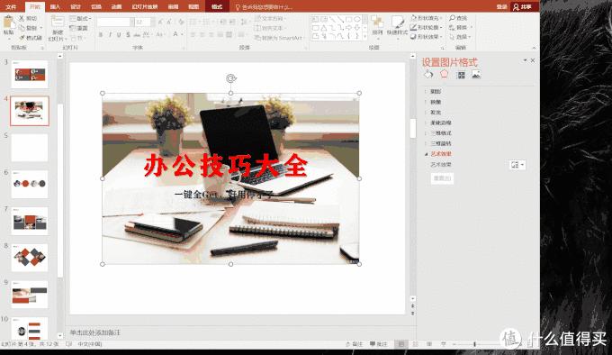Viewport: 612px width, 355px height.
Task: Switch to the Design ribbon tab
Action: pos(76,6)
